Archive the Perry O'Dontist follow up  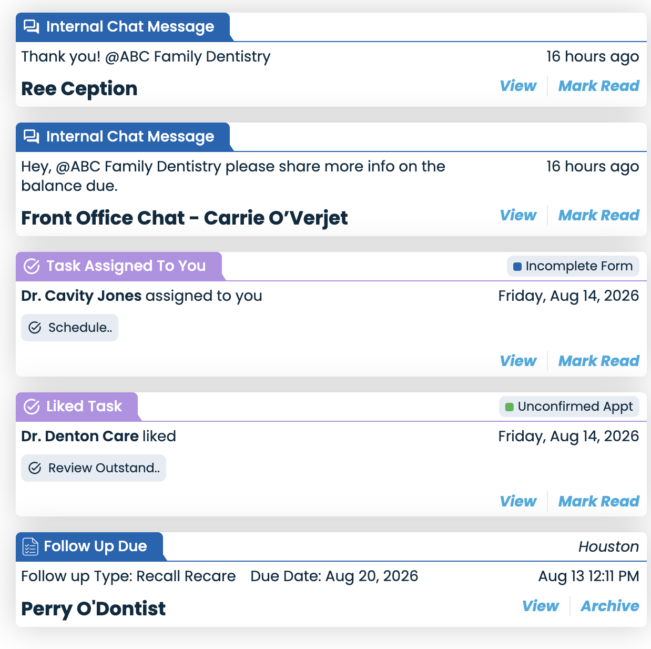click(610, 606)
